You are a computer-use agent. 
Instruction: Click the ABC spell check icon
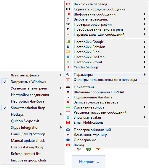pos(68,24)
